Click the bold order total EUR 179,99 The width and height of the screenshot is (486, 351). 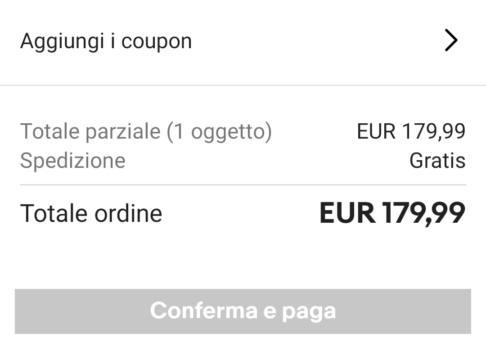(x=392, y=213)
